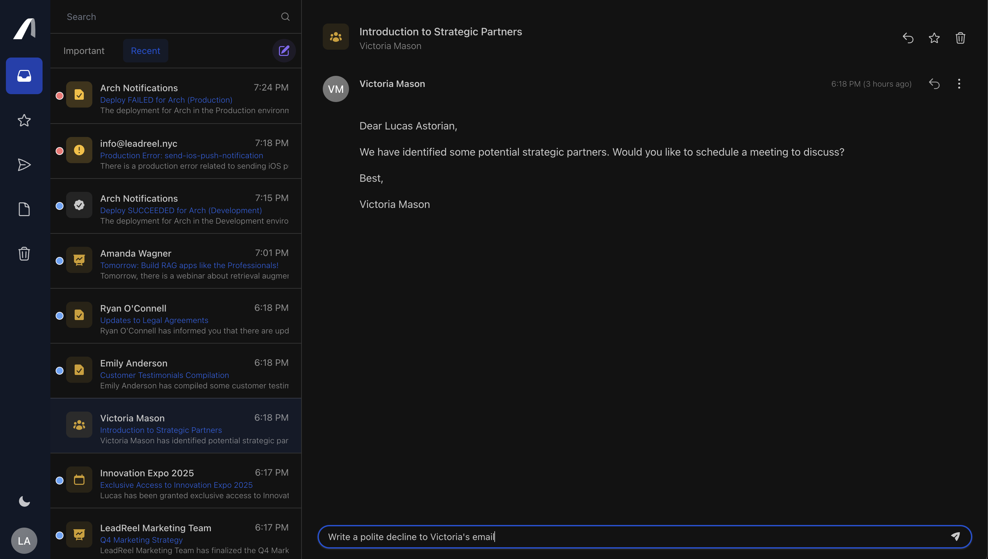Open the Trash folder in sidebar
Screen dimensions: 988x559
(24, 254)
